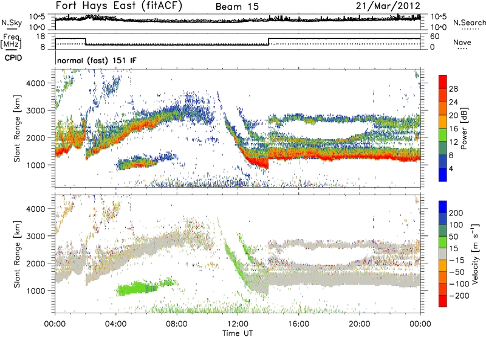Click the date "21/Mar/2012"
486x337 pixels.
point(388,5)
